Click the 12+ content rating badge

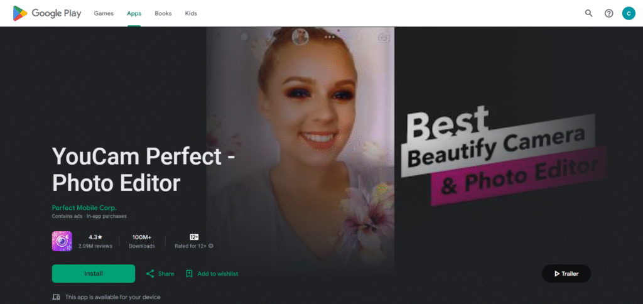pyautogui.click(x=194, y=237)
